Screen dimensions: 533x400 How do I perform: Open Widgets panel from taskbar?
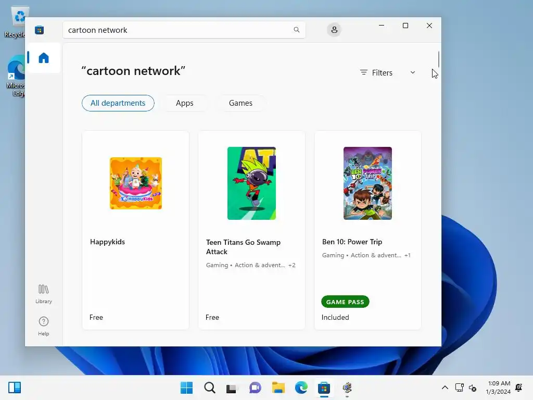15,387
